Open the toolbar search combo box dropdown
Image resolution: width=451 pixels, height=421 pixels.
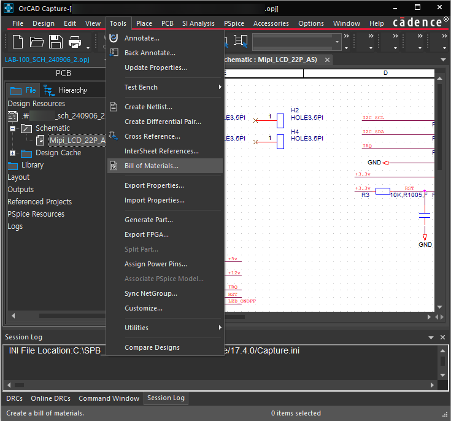(x=337, y=42)
